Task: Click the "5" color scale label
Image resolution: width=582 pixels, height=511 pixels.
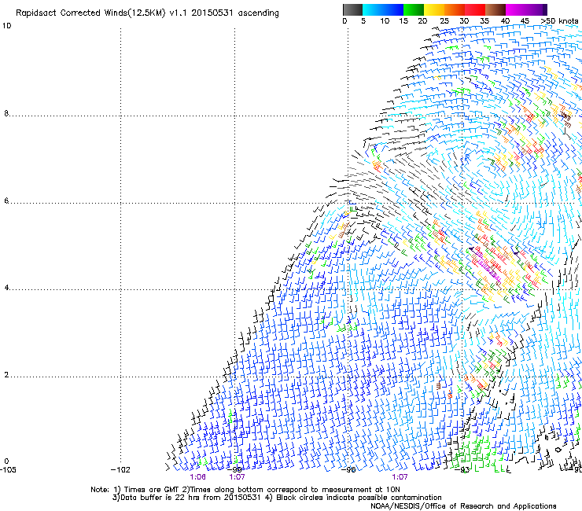Action: [363, 21]
